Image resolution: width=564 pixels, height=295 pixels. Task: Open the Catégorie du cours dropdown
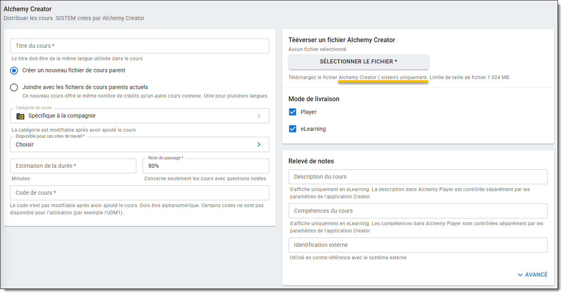tap(139, 116)
